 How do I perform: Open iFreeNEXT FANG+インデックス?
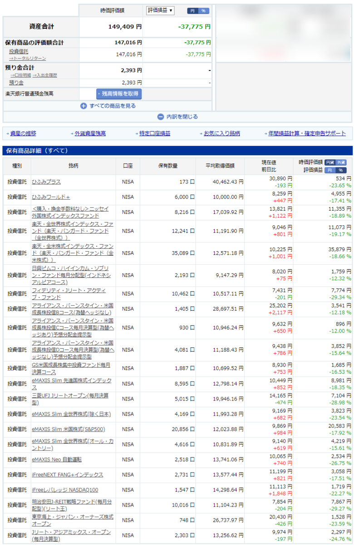tap(68, 475)
